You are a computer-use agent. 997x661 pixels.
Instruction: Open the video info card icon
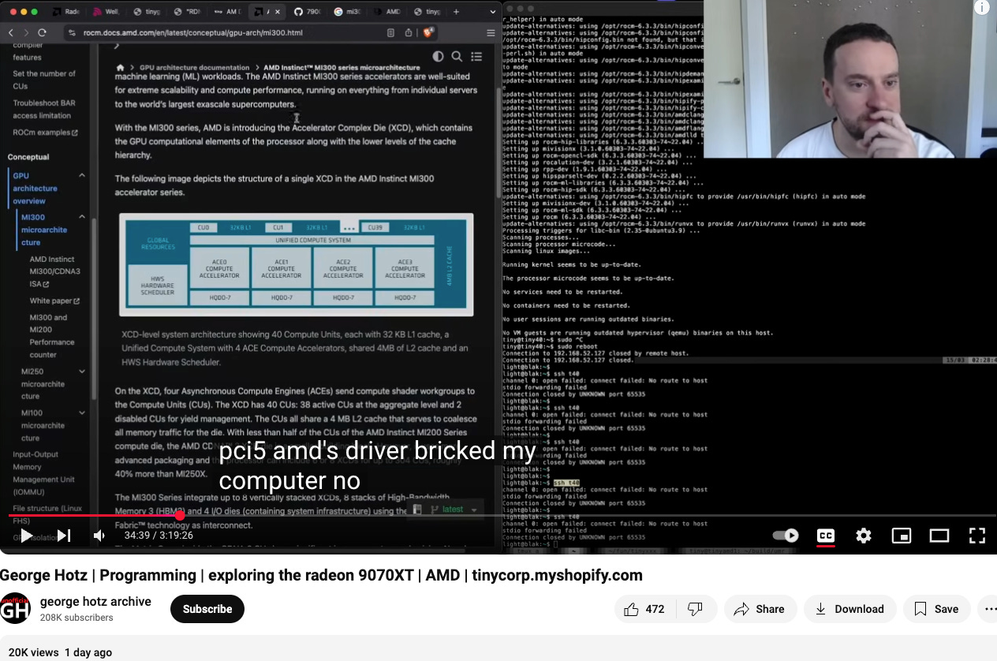[x=981, y=8]
